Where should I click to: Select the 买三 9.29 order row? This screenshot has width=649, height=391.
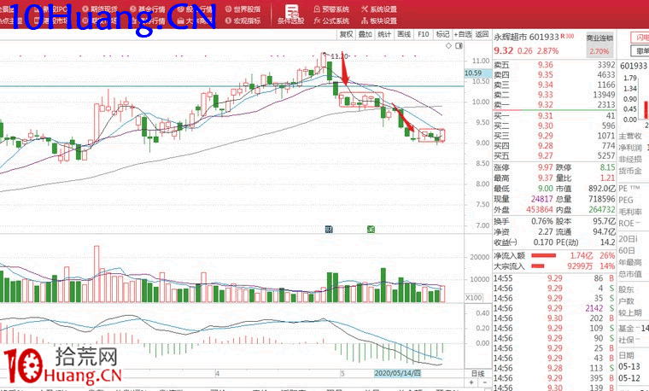click(x=554, y=136)
